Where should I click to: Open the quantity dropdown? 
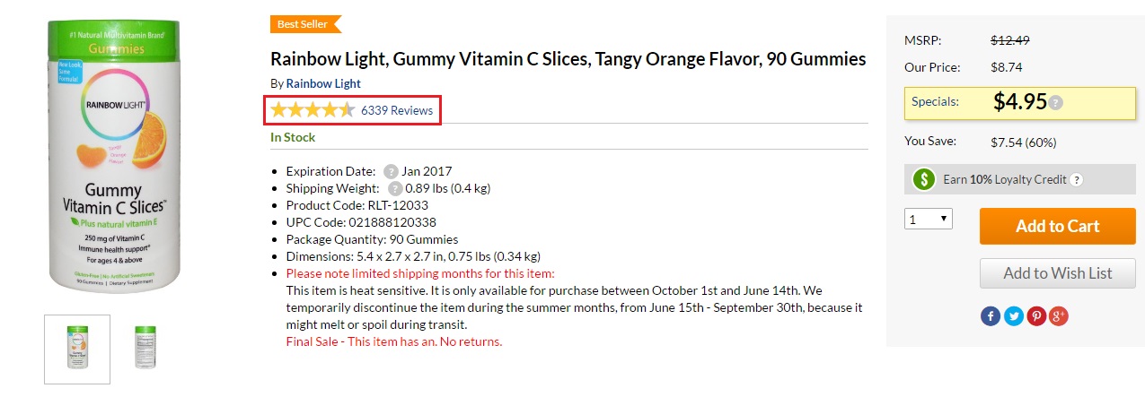click(929, 219)
